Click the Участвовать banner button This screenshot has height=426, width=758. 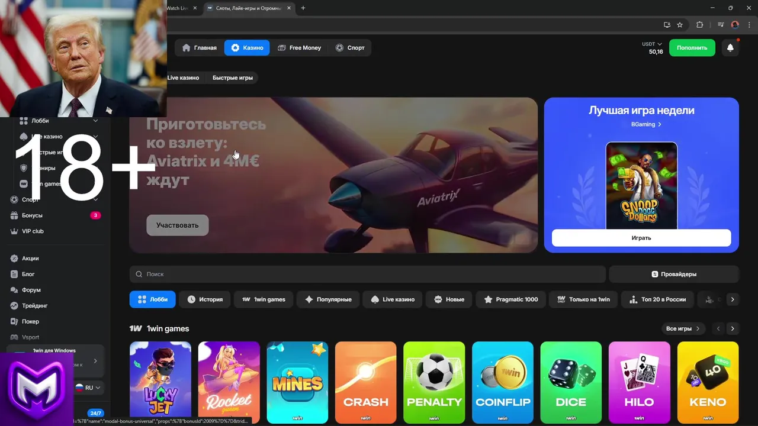pos(178,225)
